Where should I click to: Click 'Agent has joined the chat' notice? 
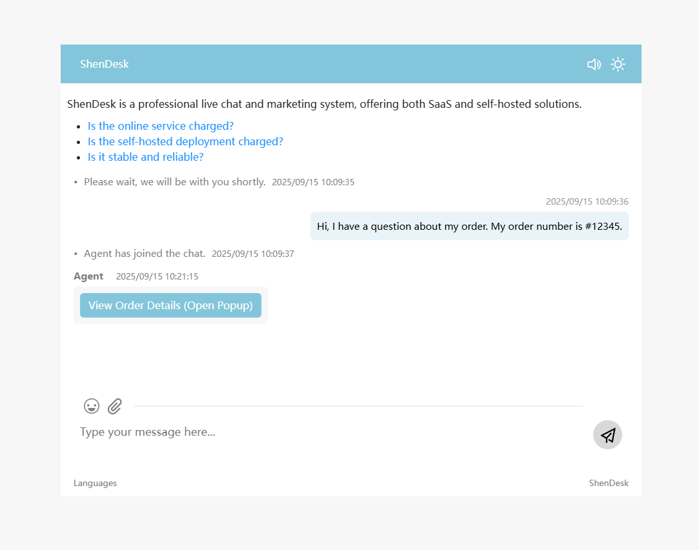(x=145, y=254)
